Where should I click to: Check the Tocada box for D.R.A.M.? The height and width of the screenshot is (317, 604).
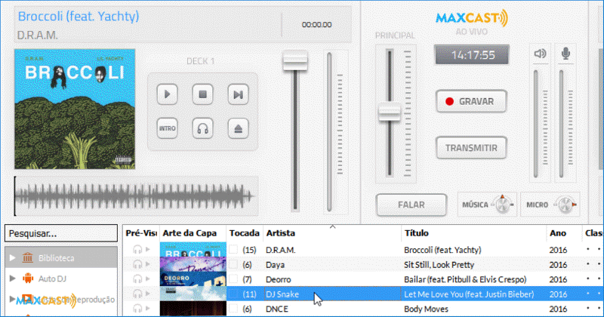(233, 249)
